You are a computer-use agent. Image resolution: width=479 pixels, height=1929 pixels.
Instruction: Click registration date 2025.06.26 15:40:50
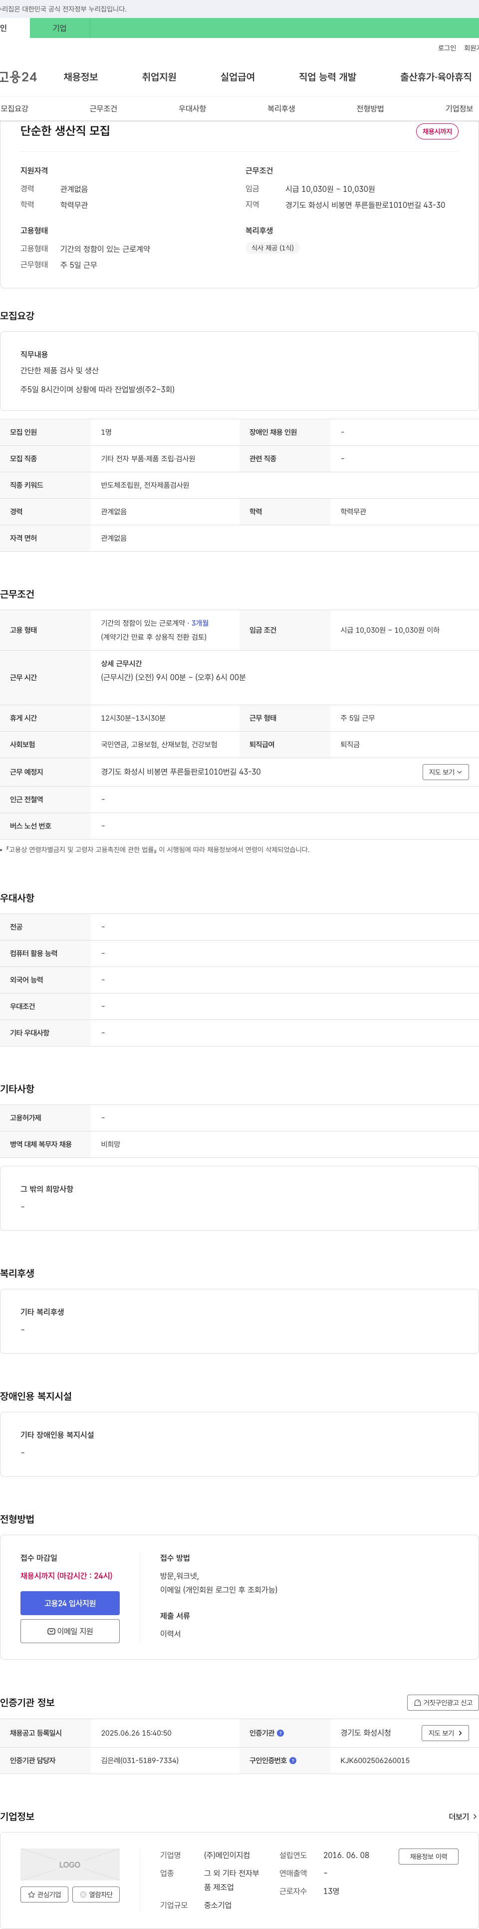coord(136,1733)
